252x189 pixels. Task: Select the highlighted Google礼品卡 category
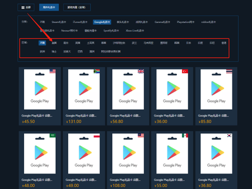[x=102, y=22]
